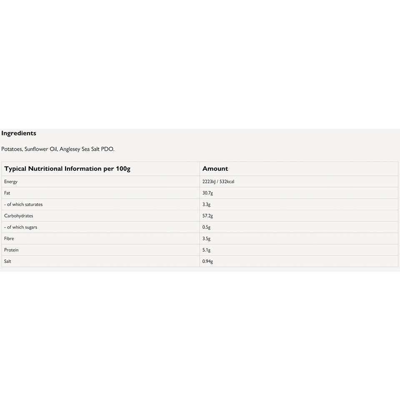
Task: Select the Salt row label
Action: point(8,261)
